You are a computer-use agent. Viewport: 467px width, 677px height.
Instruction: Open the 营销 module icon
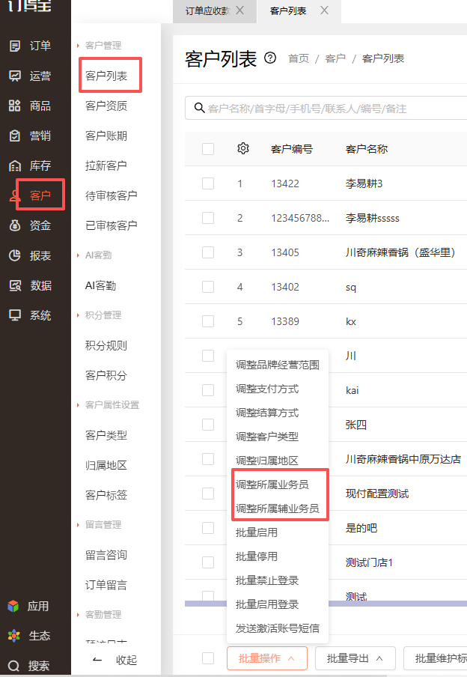(15, 136)
